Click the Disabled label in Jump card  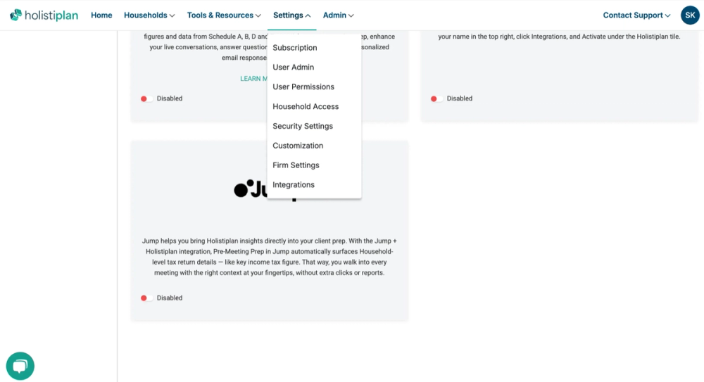click(x=169, y=298)
